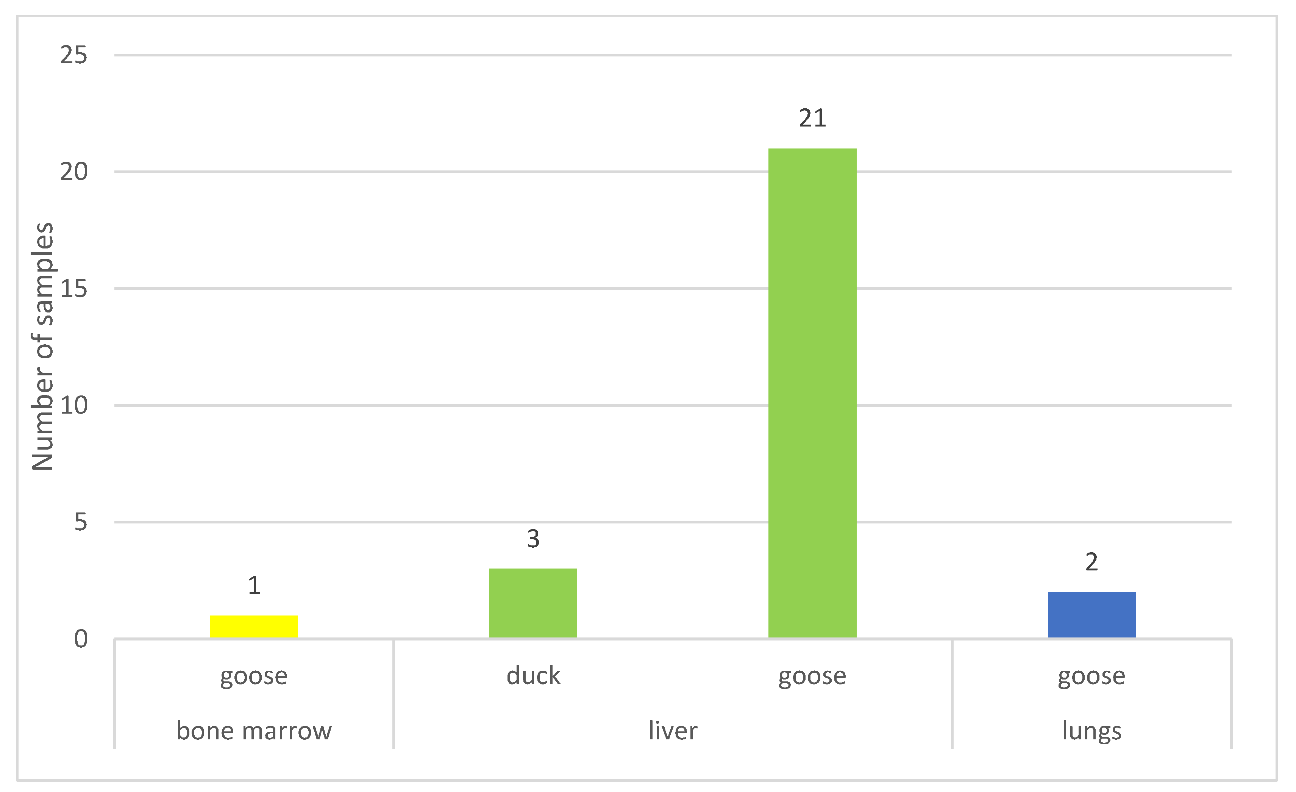Image resolution: width=1296 pixels, height=792 pixels.
Task: Click the data label 3 above duck bar
Action: [x=533, y=539]
